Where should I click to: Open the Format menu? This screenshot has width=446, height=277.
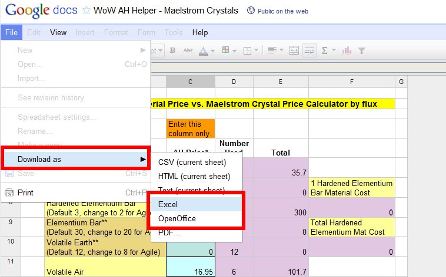(x=116, y=33)
